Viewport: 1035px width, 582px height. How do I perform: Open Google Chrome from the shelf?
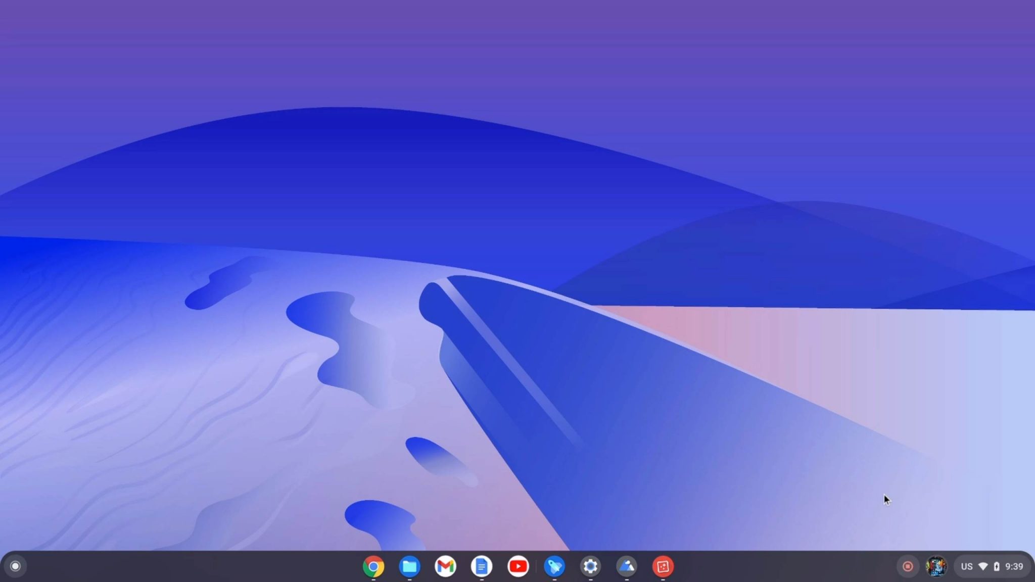(374, 566)
